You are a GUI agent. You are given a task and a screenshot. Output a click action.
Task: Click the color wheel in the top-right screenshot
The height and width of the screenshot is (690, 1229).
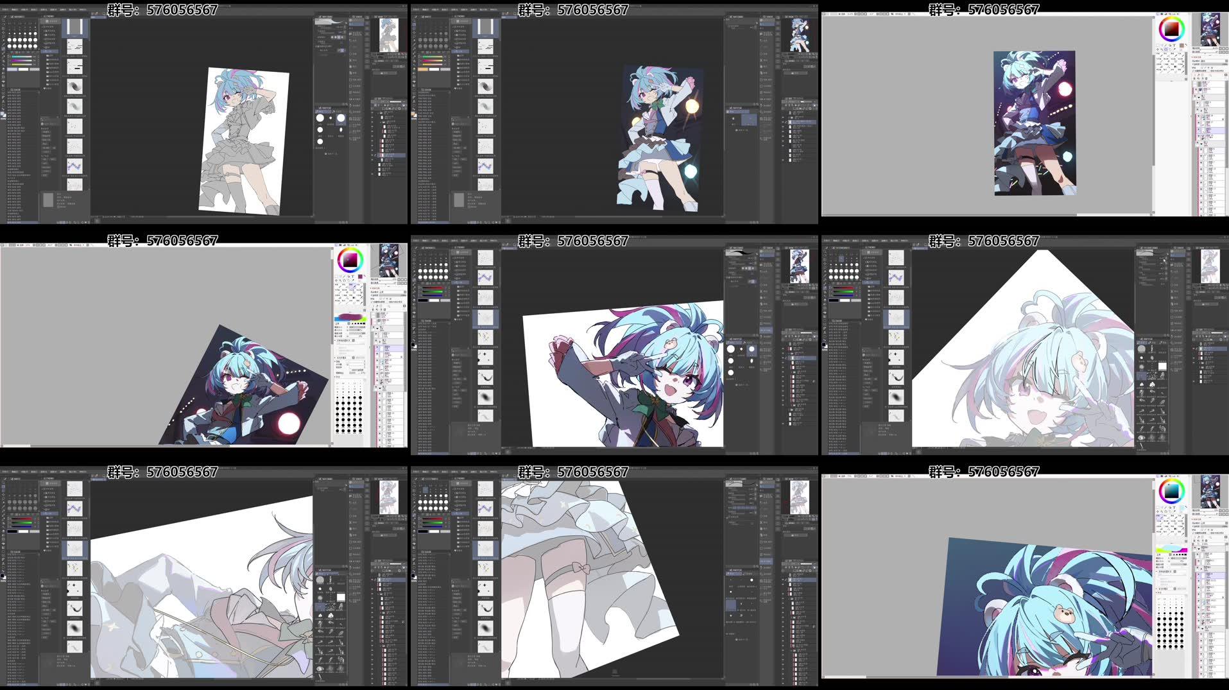coord(1172,29)
